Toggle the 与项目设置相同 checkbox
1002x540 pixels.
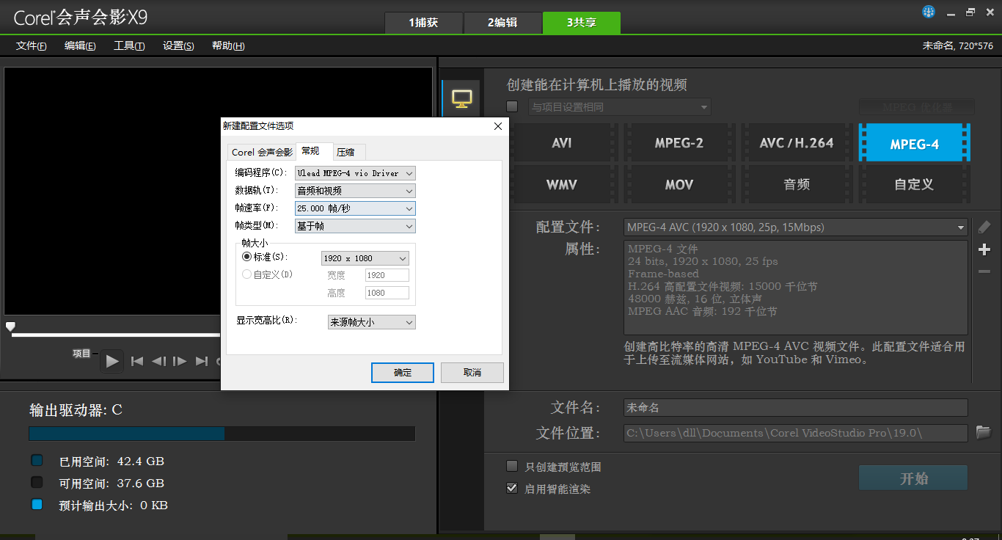pos(512,106)
